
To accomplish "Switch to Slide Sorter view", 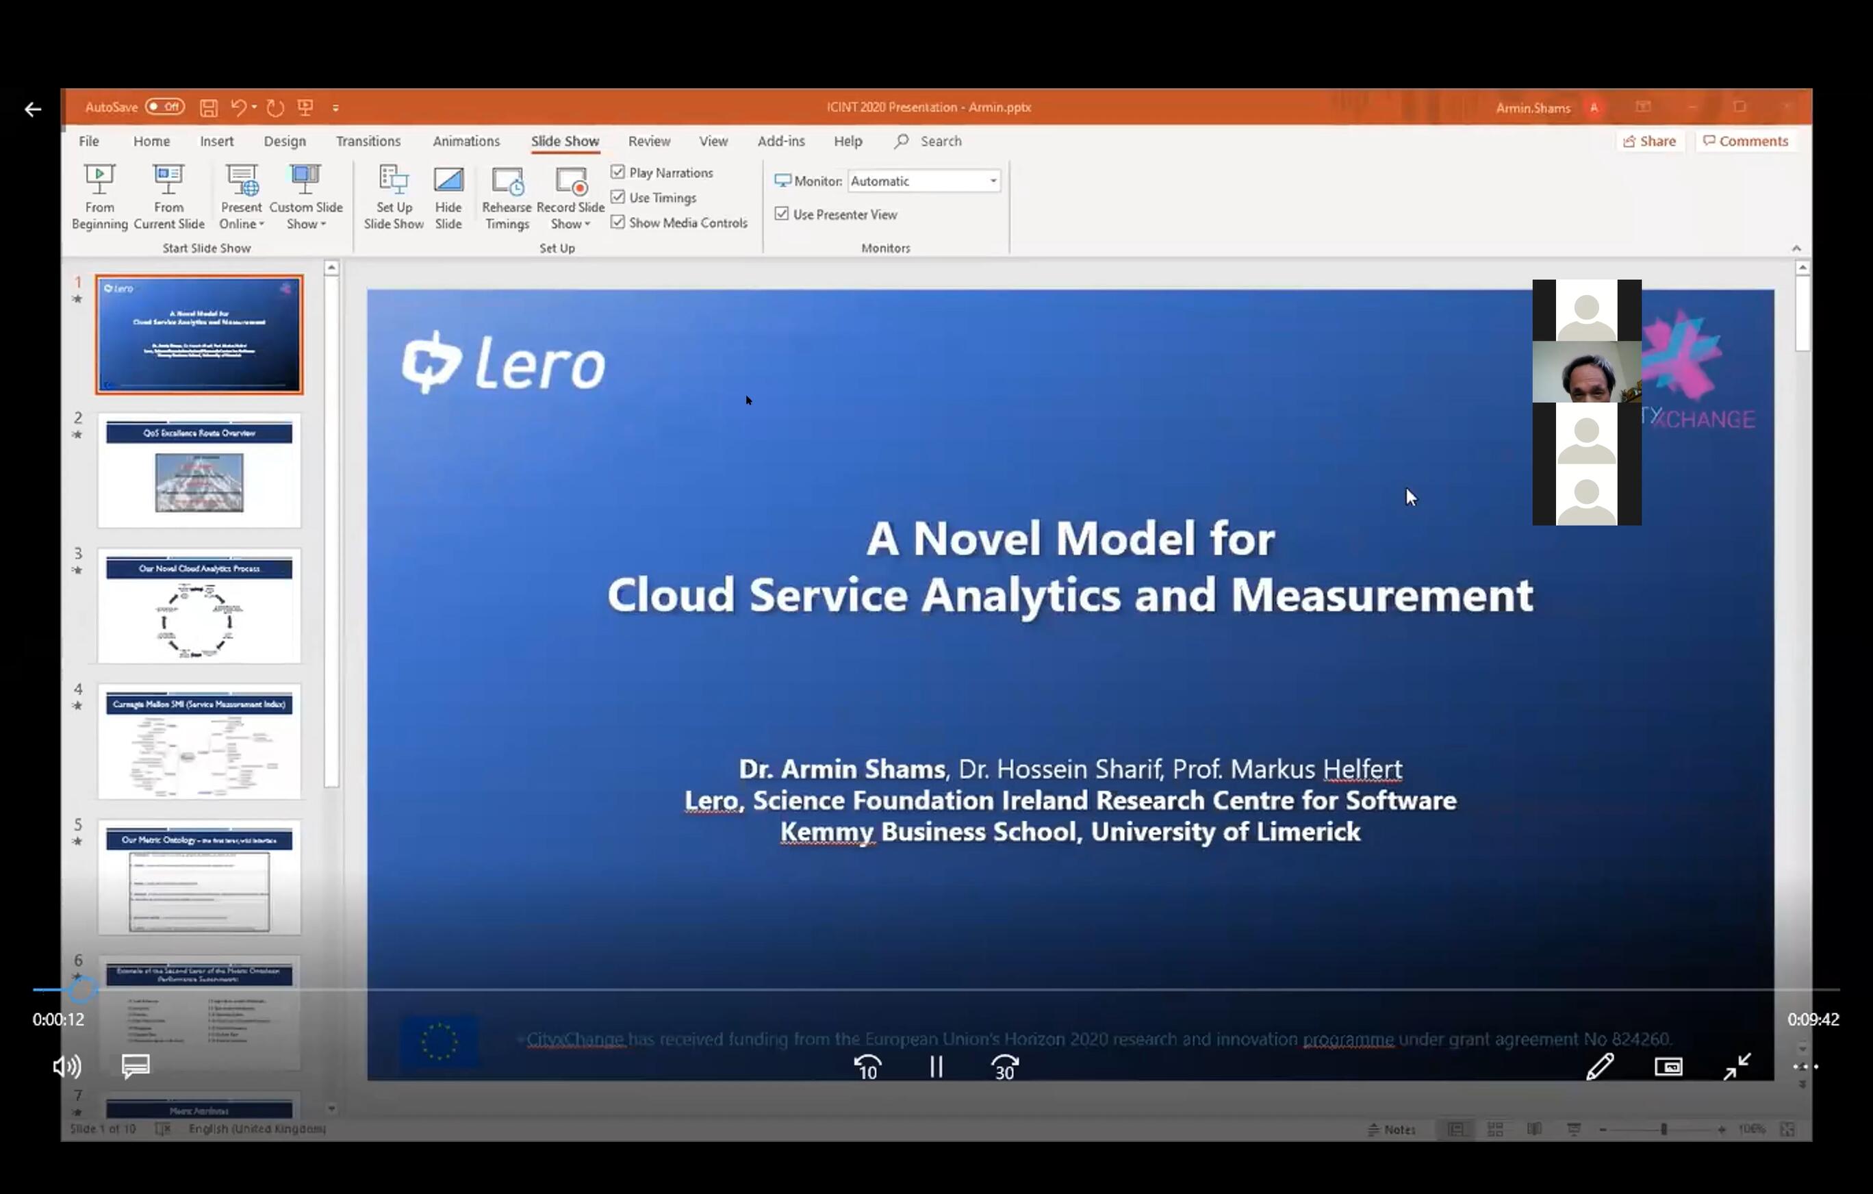I will pyautogui.click(x=1495, y=1130).
